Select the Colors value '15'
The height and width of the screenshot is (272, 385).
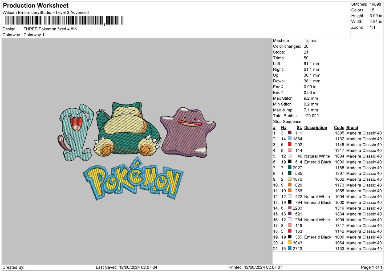(372, 10)
